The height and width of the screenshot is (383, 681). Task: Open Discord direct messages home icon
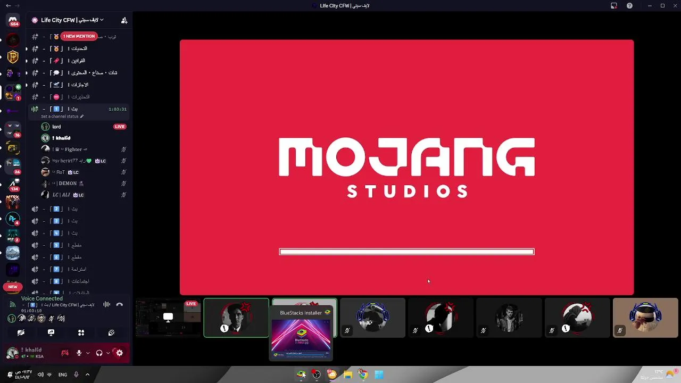pos(13,20)
